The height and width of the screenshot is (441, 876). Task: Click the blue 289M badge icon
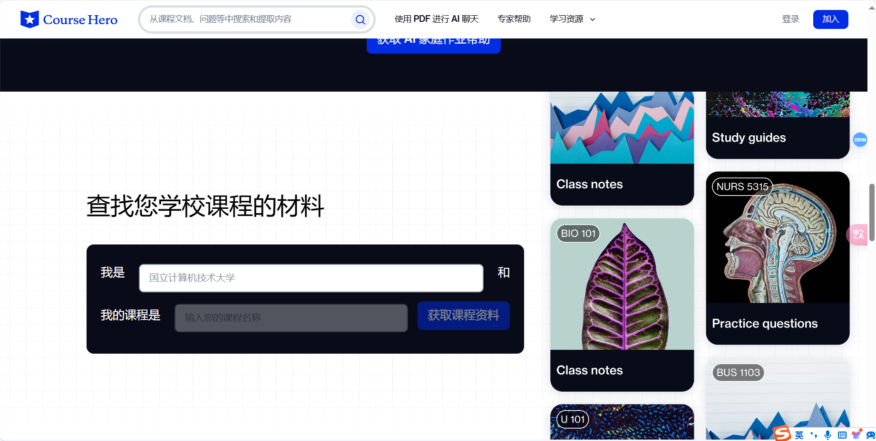[860, 140]
